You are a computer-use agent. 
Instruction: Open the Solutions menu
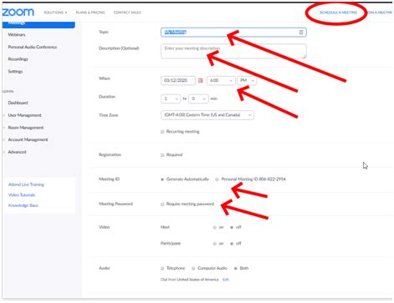(x=55, y=13)
